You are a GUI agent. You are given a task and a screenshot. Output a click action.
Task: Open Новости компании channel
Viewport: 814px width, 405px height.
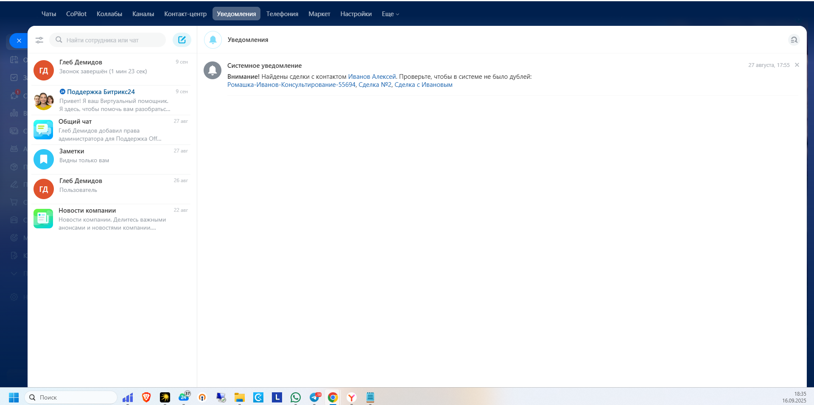110,219
